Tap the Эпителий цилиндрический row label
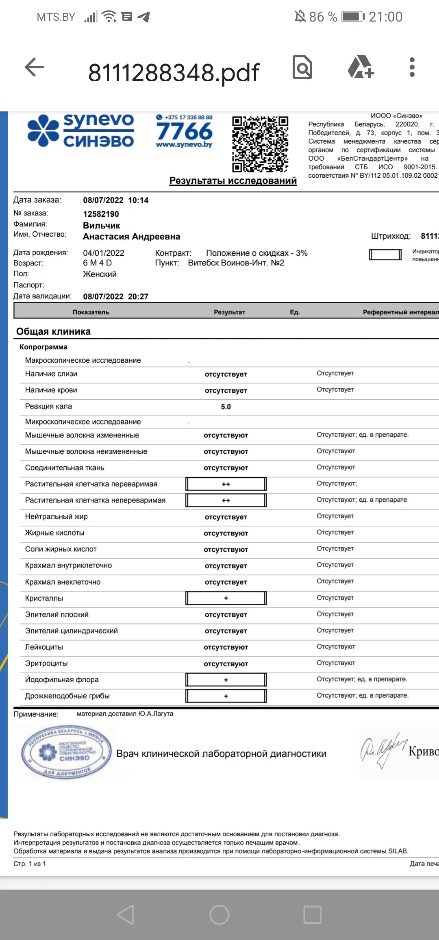The image size is (439, 940). point(72,631)
